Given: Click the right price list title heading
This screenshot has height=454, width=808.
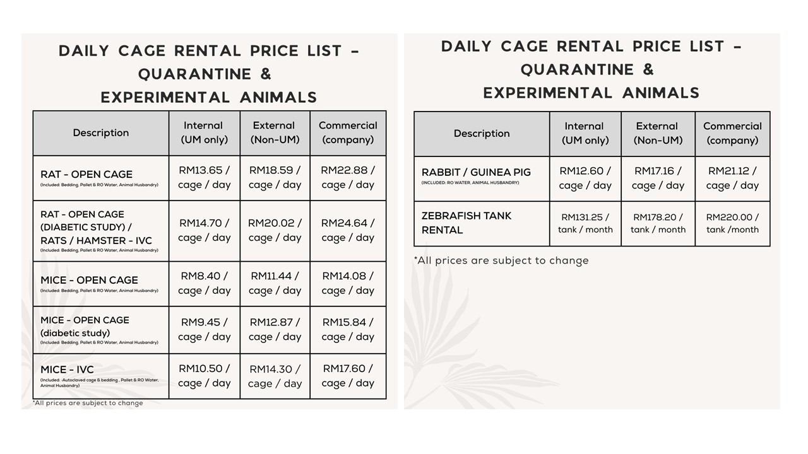Looking at the screenshot, I should tap(591, 69).
